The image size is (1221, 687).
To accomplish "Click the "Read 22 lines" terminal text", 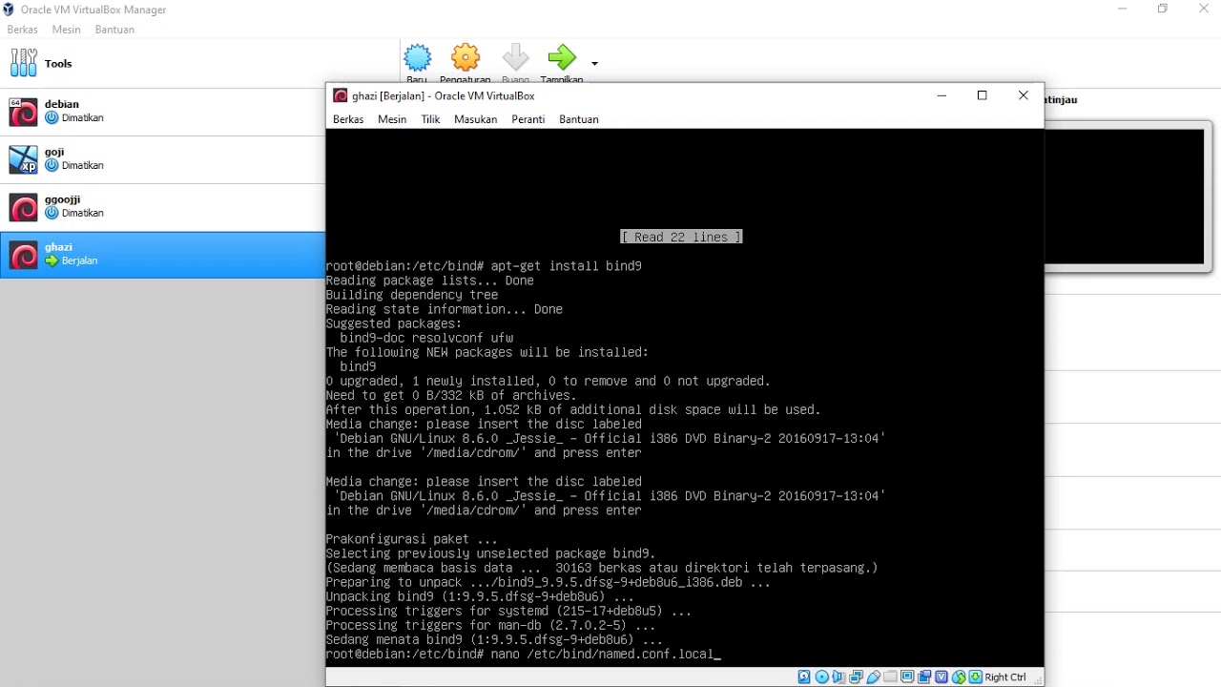I will click(681, 237).
